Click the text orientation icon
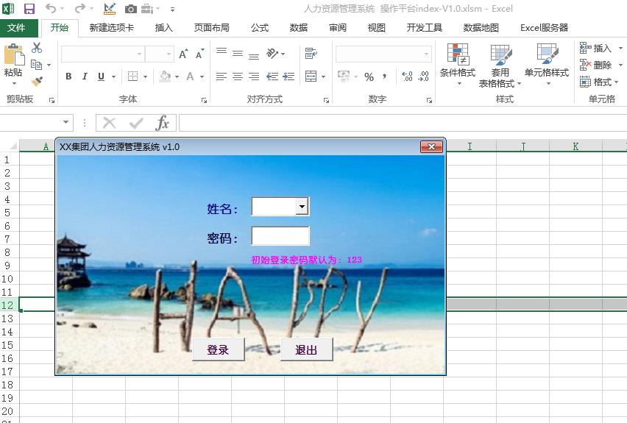 (273, 53)
